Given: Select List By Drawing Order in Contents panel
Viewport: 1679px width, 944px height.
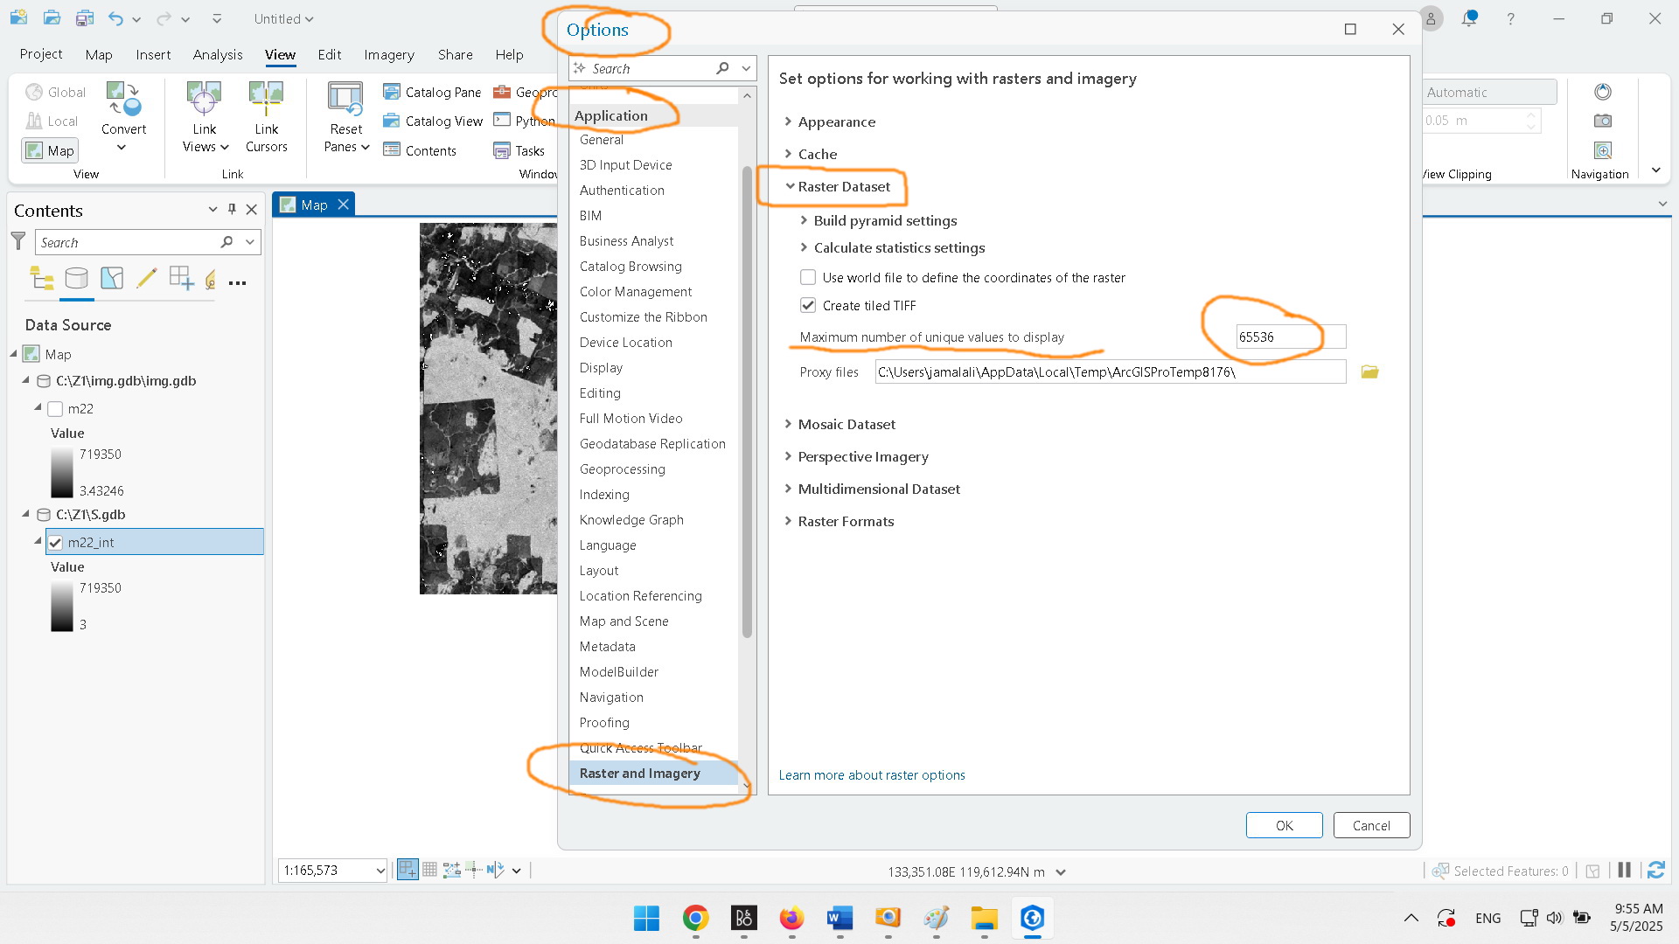Looking at the screenshot, I should (41, 279).
